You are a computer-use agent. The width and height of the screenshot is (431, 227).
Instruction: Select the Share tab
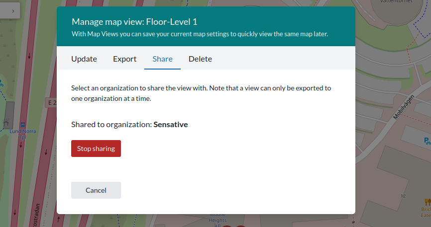(x=162, y=59)
